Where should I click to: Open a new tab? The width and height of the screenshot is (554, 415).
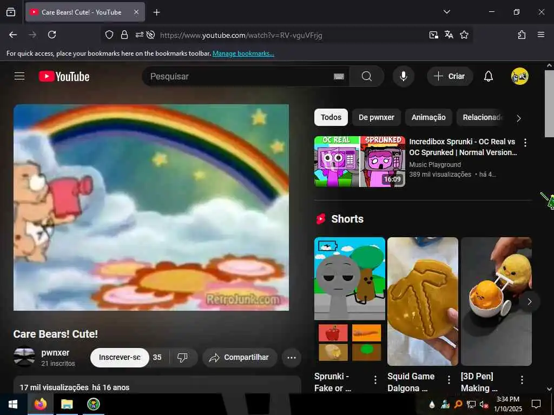pos(157,12)
